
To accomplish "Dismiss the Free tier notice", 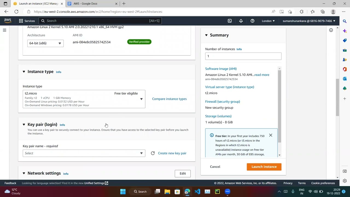I will [270, 135].
